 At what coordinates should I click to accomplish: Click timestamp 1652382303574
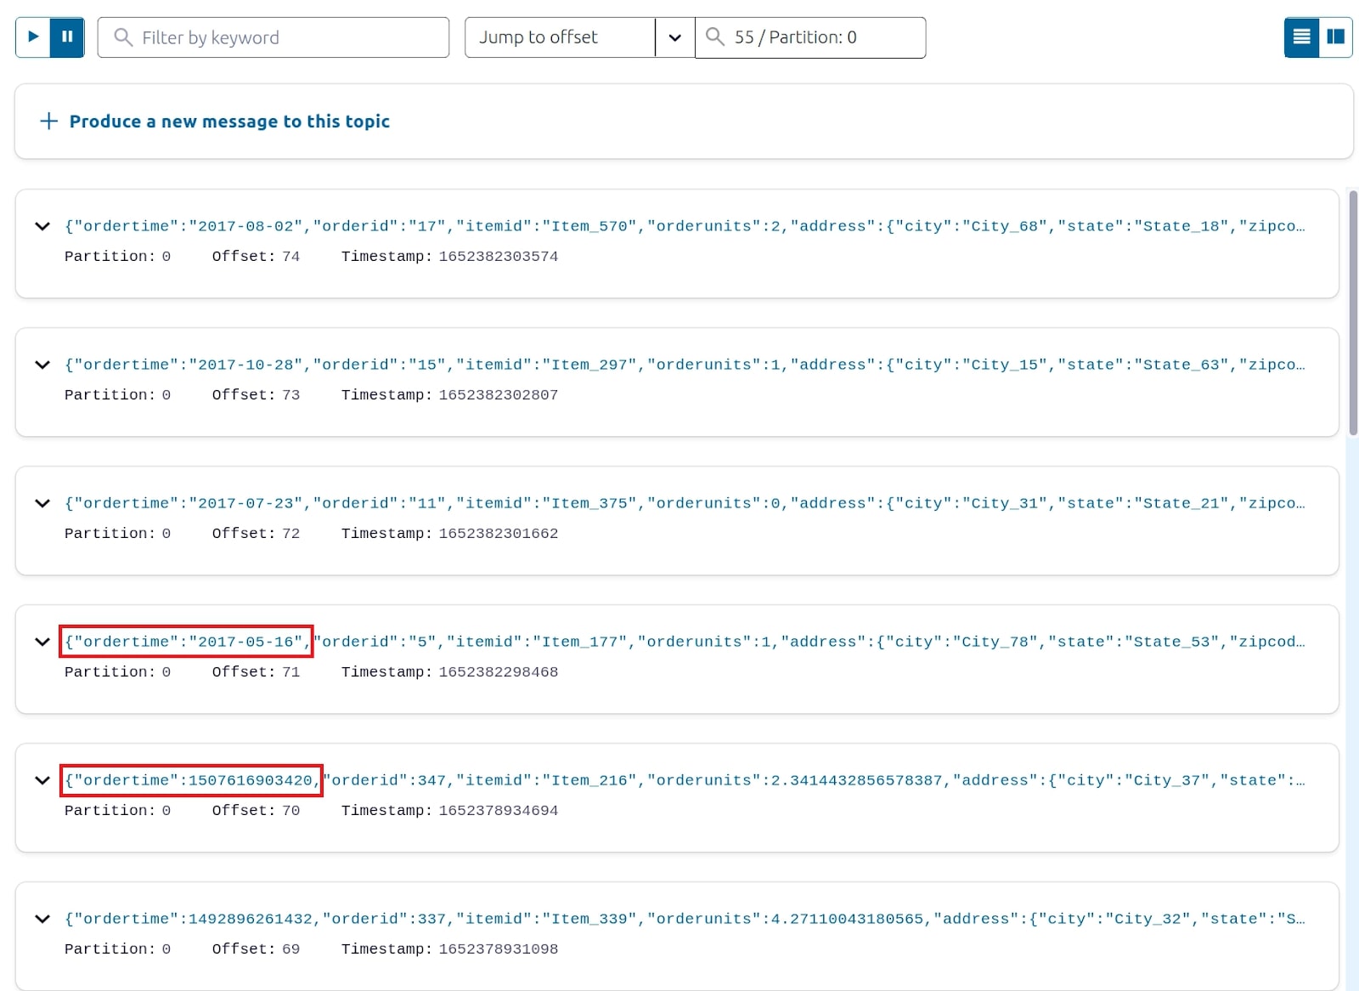[x=499, y=257]
